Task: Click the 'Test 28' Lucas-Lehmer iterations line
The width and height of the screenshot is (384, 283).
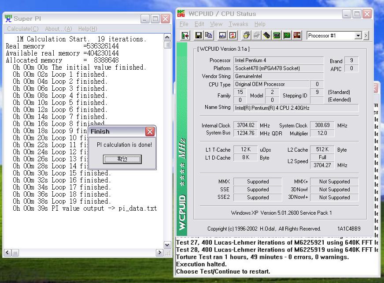Action: [277, 250]
